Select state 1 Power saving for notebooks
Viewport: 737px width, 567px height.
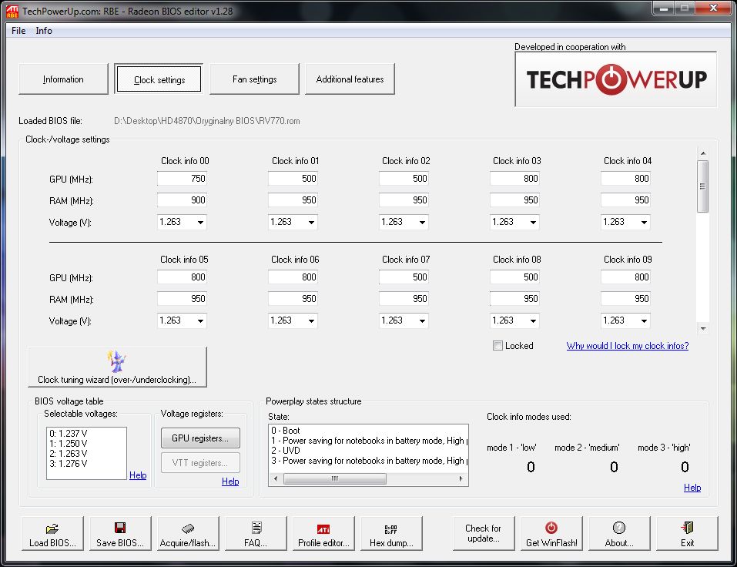click(368, 441)
